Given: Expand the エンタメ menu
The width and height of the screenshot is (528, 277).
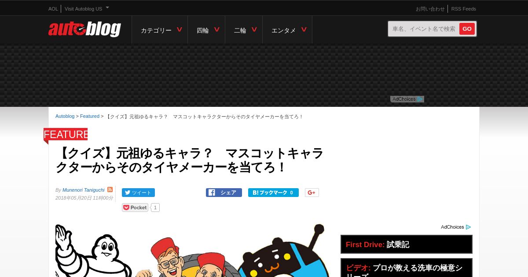Looking at the screenshot, I should [287, 30].
